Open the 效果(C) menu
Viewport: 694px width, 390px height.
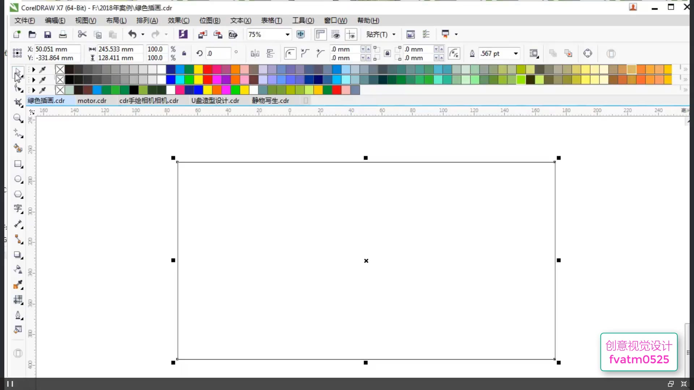click(x=178, y=21)
